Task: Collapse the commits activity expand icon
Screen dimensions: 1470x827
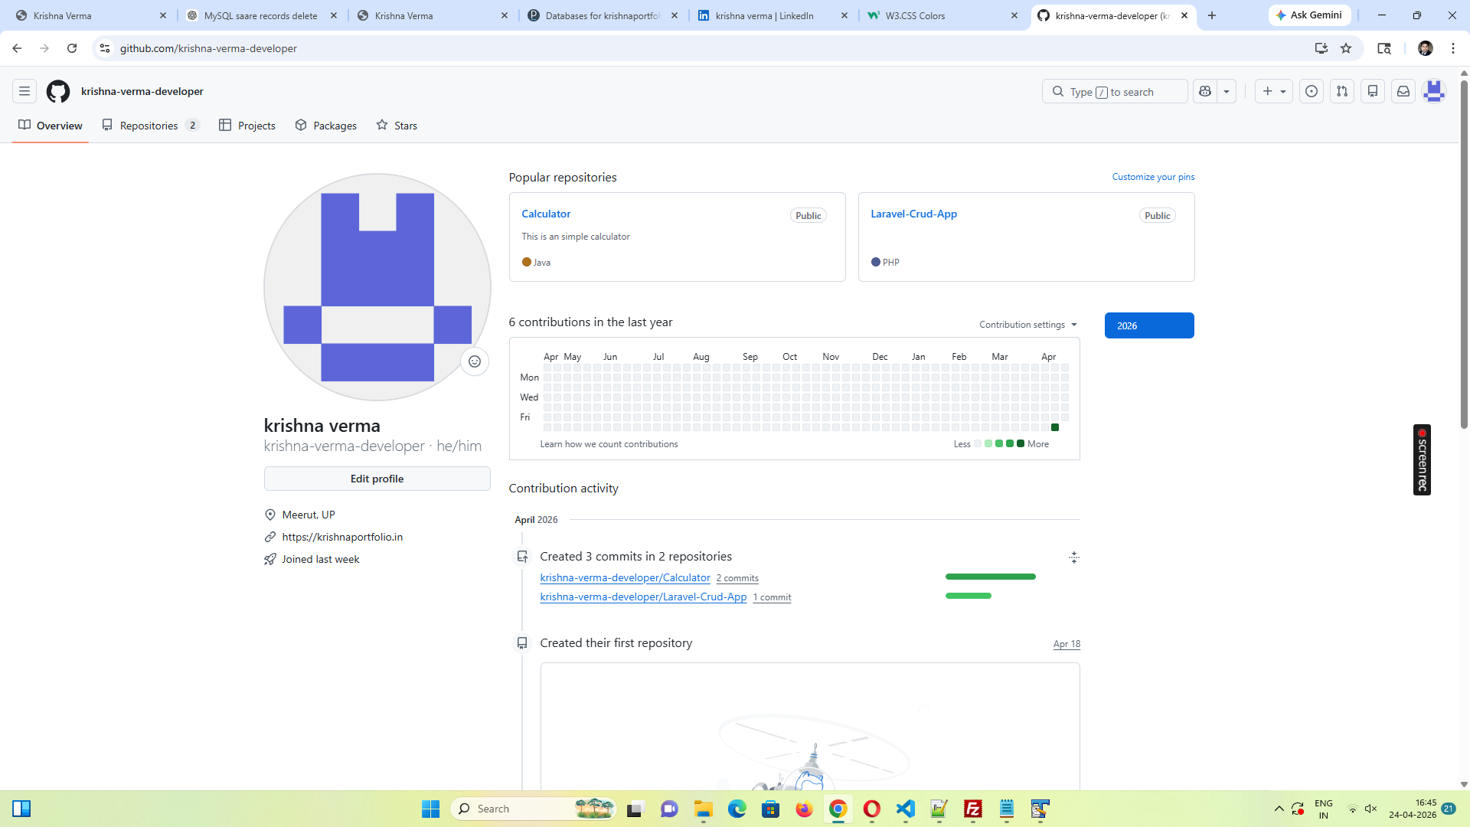Action: [x=1074, y=557]
